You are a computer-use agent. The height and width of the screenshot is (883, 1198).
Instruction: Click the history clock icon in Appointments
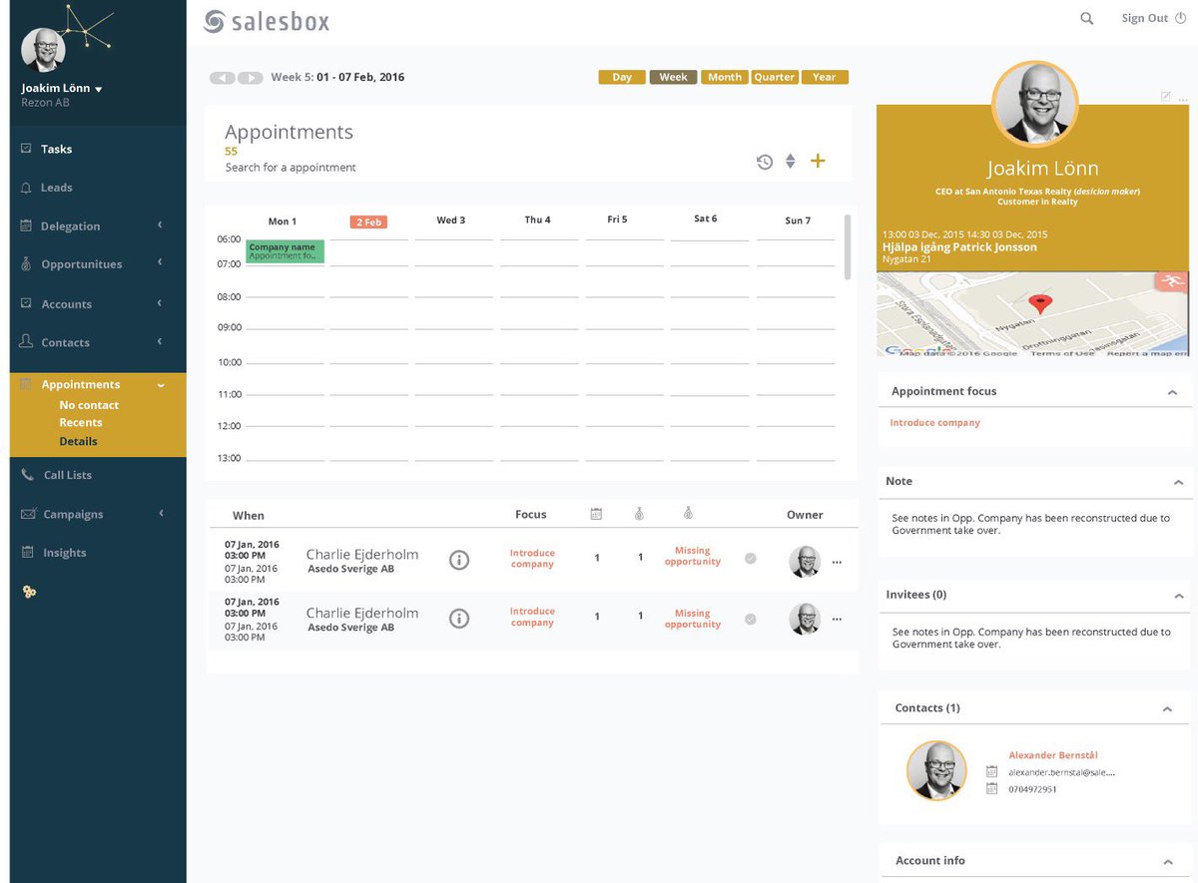tap(765, 162)
